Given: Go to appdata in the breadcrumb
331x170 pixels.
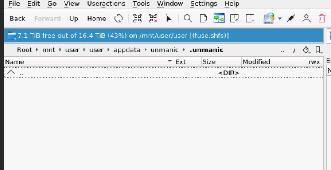Looking at the screenshot, I should coord(127,50).
